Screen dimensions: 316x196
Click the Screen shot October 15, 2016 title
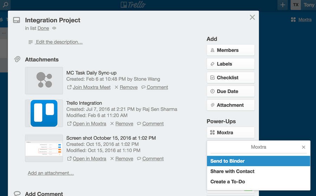pyautogui.click(x=111, y=138)
